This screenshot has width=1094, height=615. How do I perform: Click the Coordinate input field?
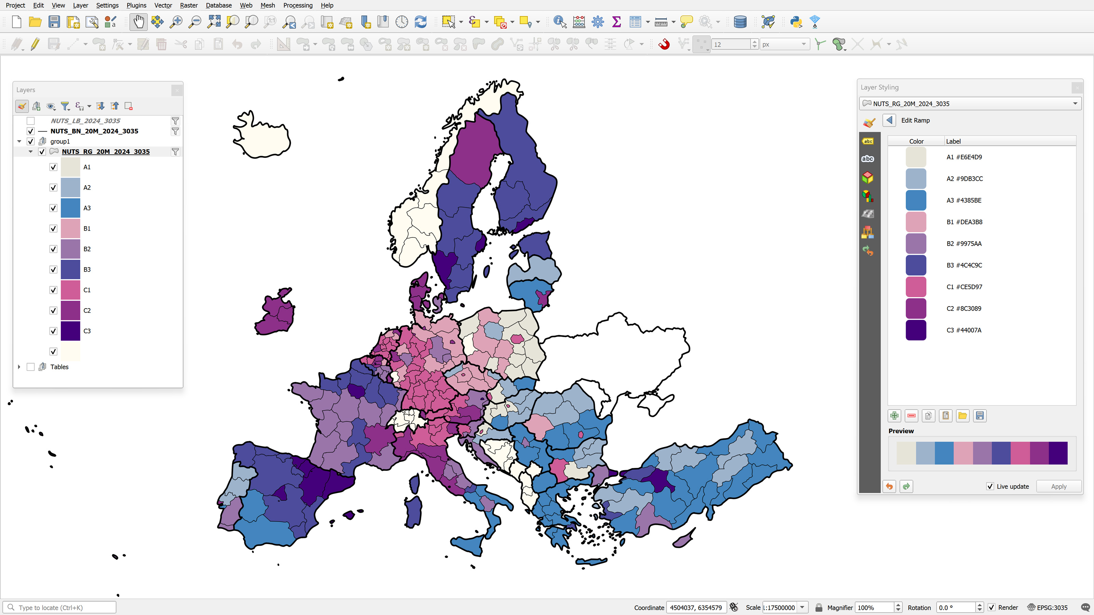click(x=696, y=607)
